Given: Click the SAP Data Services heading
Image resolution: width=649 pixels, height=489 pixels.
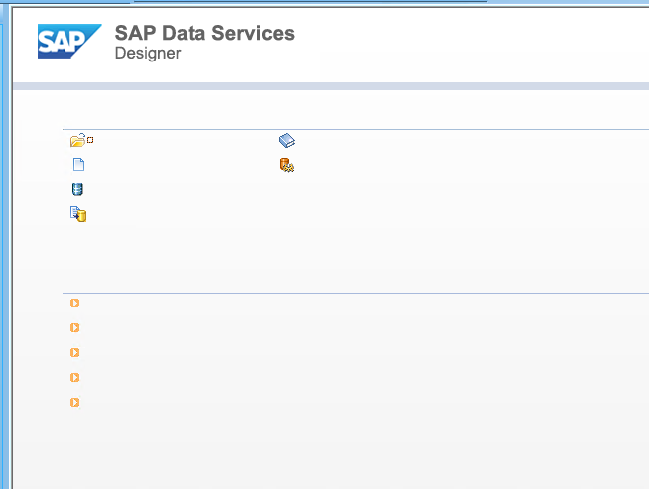Looking at the screenshot, I should click(x=204, y=33).
